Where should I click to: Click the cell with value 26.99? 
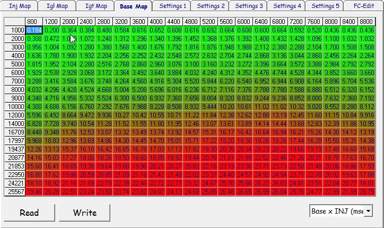(261, 192)
